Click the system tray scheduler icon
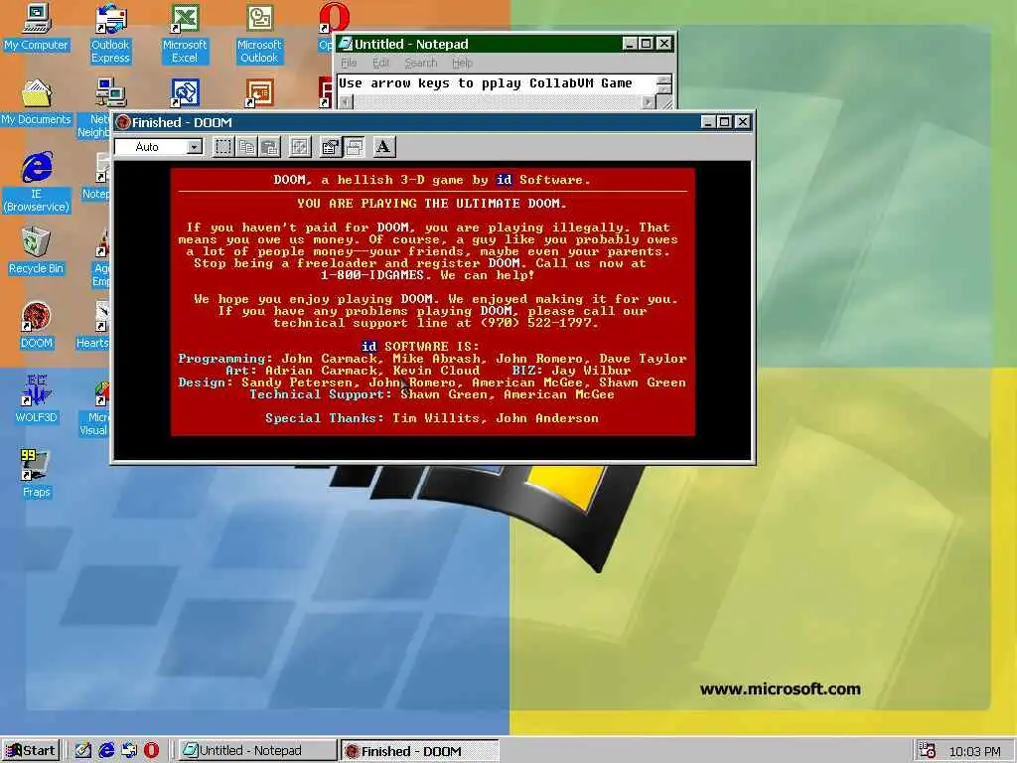This screenshot has height=763, width=1017. click(928, 751)
